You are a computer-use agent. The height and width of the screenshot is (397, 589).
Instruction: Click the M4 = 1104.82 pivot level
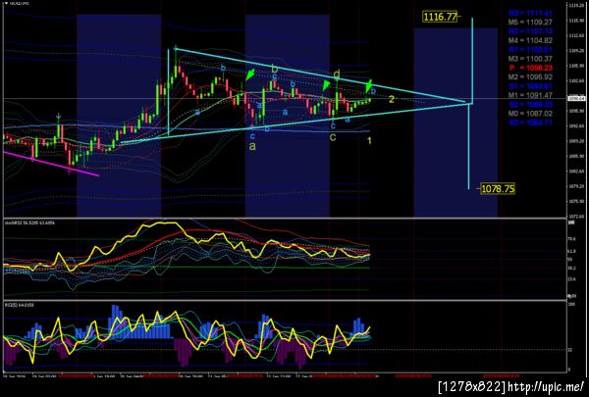pyautogui.click(x=530, y=40)
